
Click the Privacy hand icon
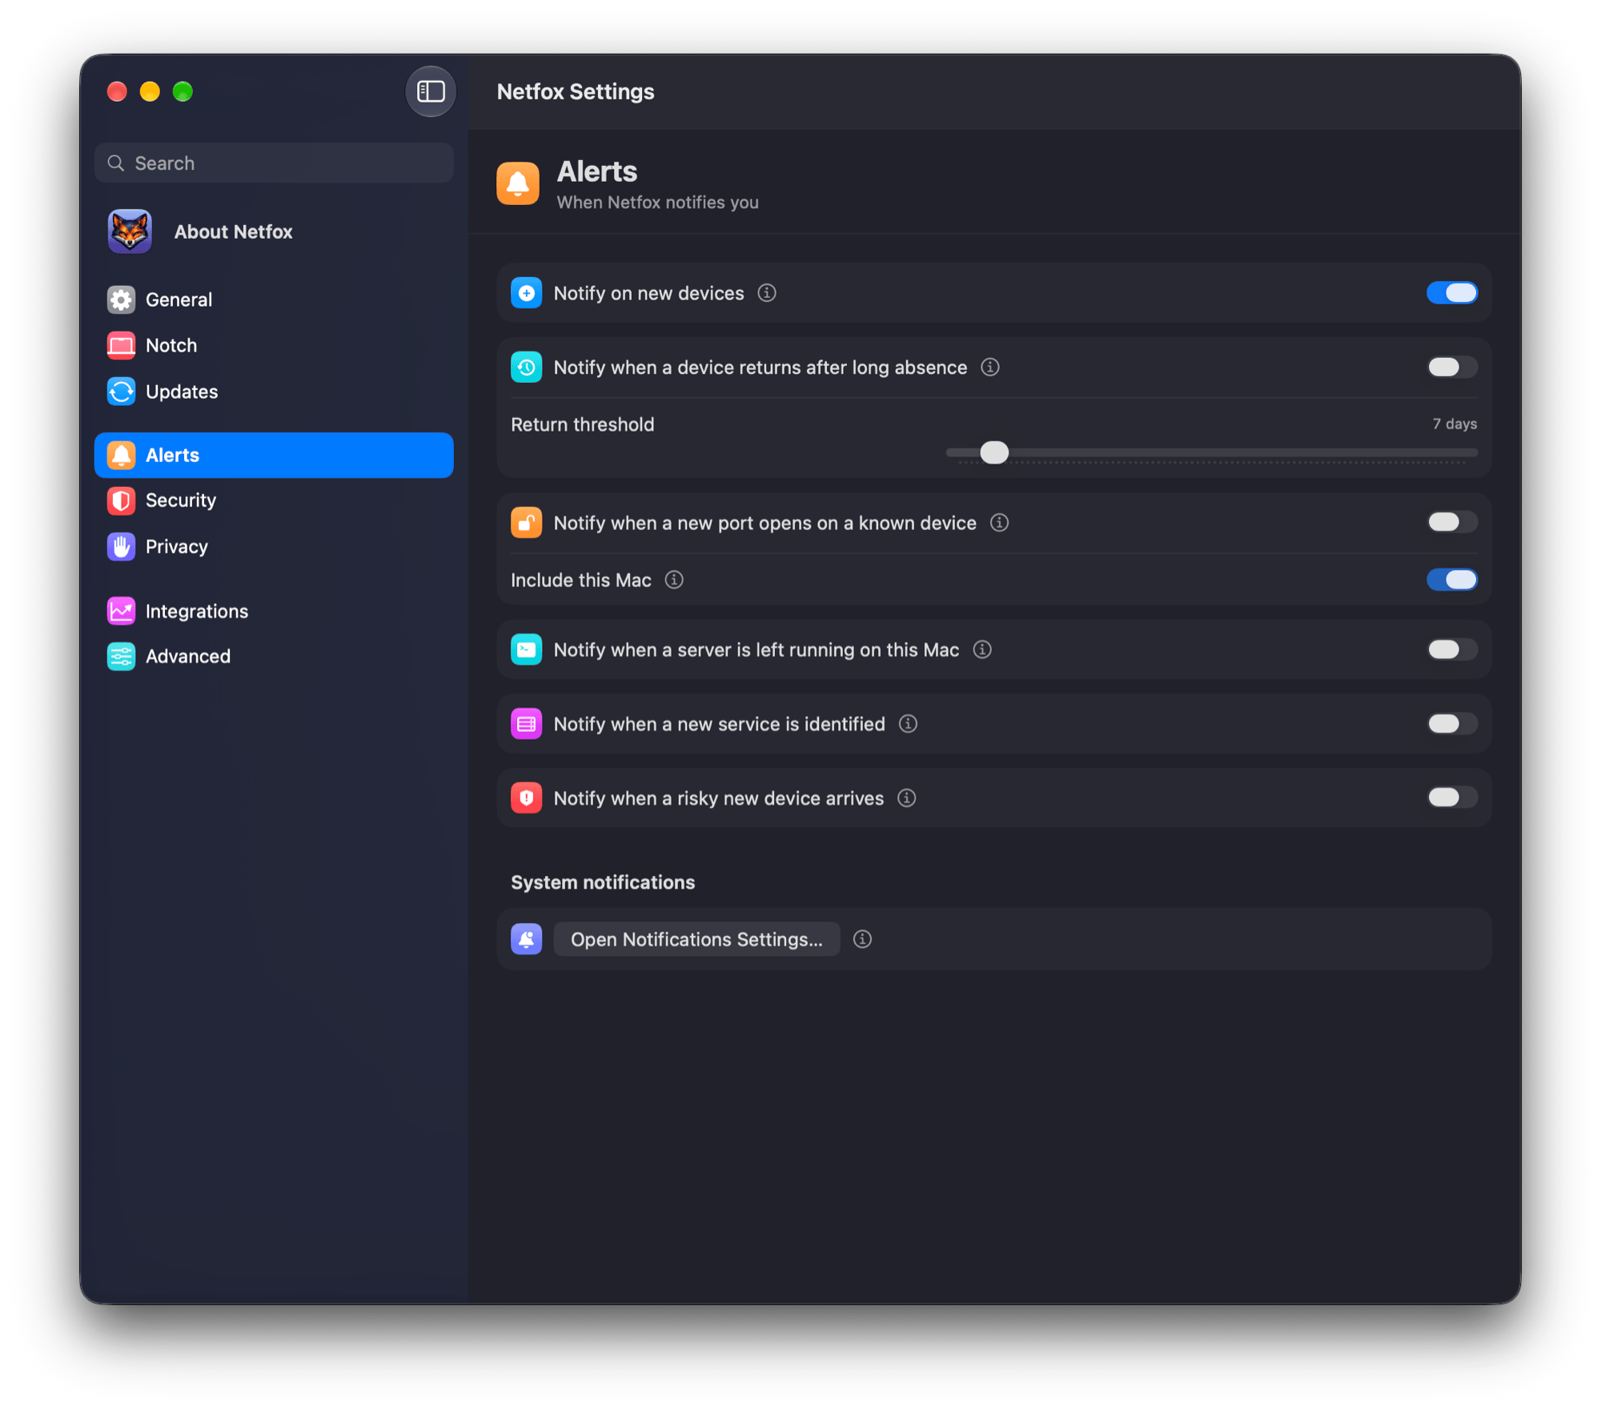121,547
